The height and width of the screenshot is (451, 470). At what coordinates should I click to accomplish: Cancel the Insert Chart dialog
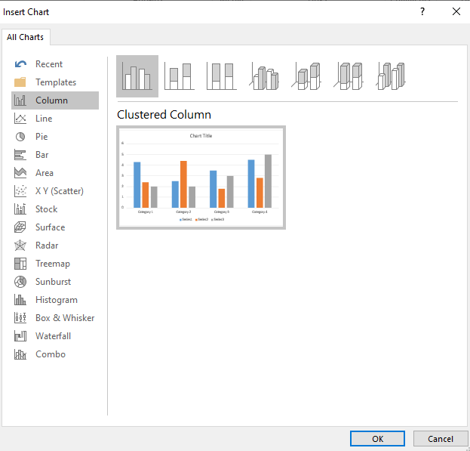[441, 439]
